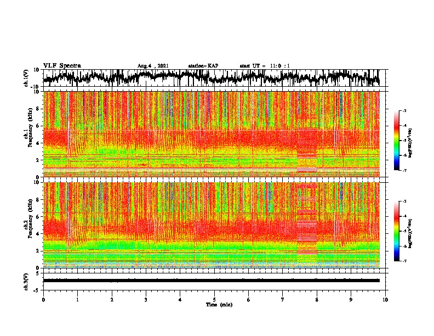434x336 pixels.
Task: Click the "5" tick on ch.3(V) axis
Action: [x=38, y=273]
